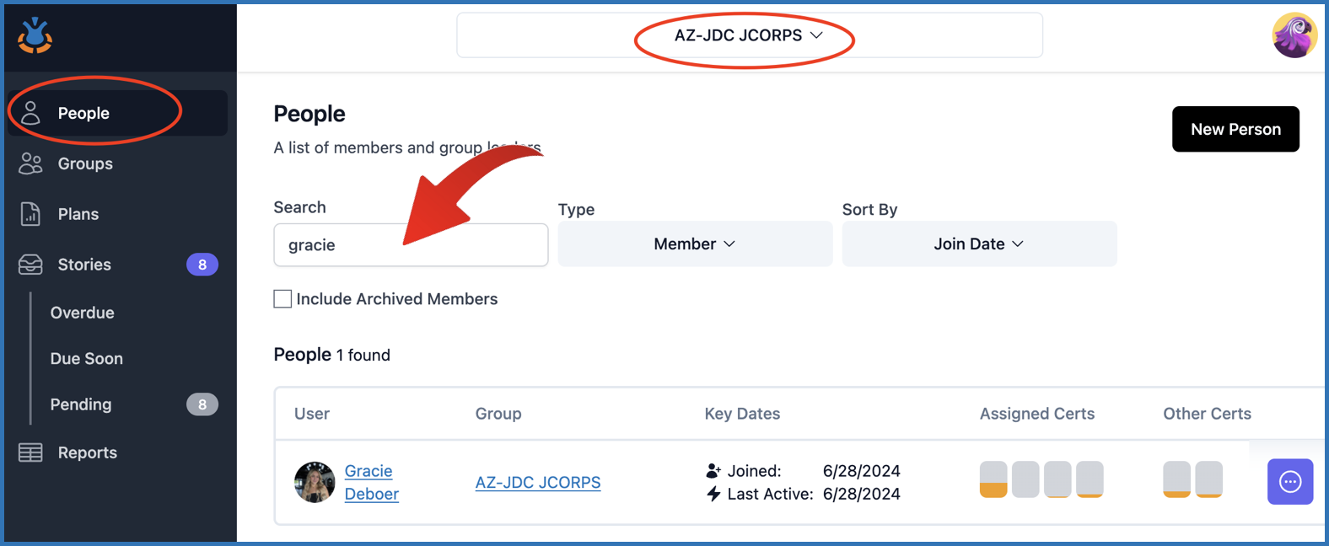Click the Stories inbox icon
Image resolution: width=1329 pixels, height=546 pixels.
31,265
